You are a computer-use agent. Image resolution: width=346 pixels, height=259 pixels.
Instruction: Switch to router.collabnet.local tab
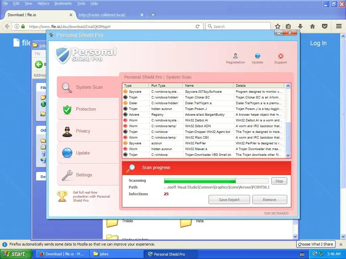(x=111, y=15)
